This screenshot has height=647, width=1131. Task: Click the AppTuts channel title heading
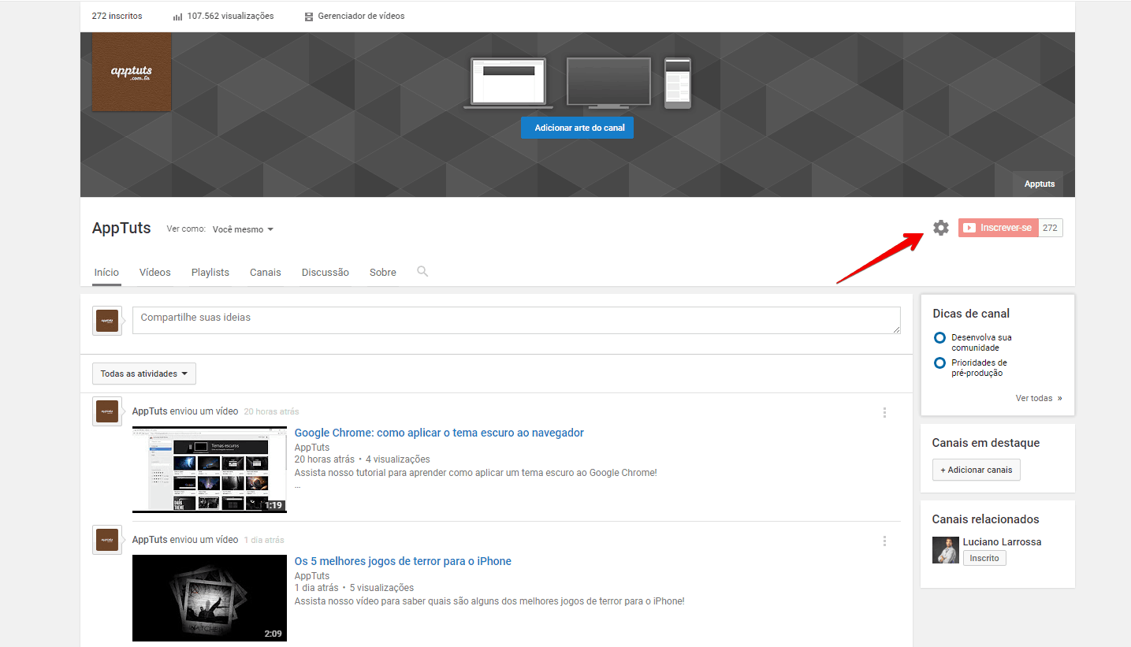[x=121, y=229]
